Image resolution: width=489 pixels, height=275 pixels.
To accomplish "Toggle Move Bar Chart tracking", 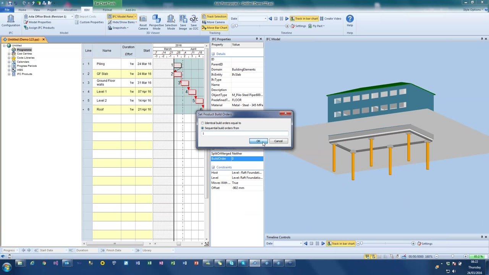I will coord(214,27).
